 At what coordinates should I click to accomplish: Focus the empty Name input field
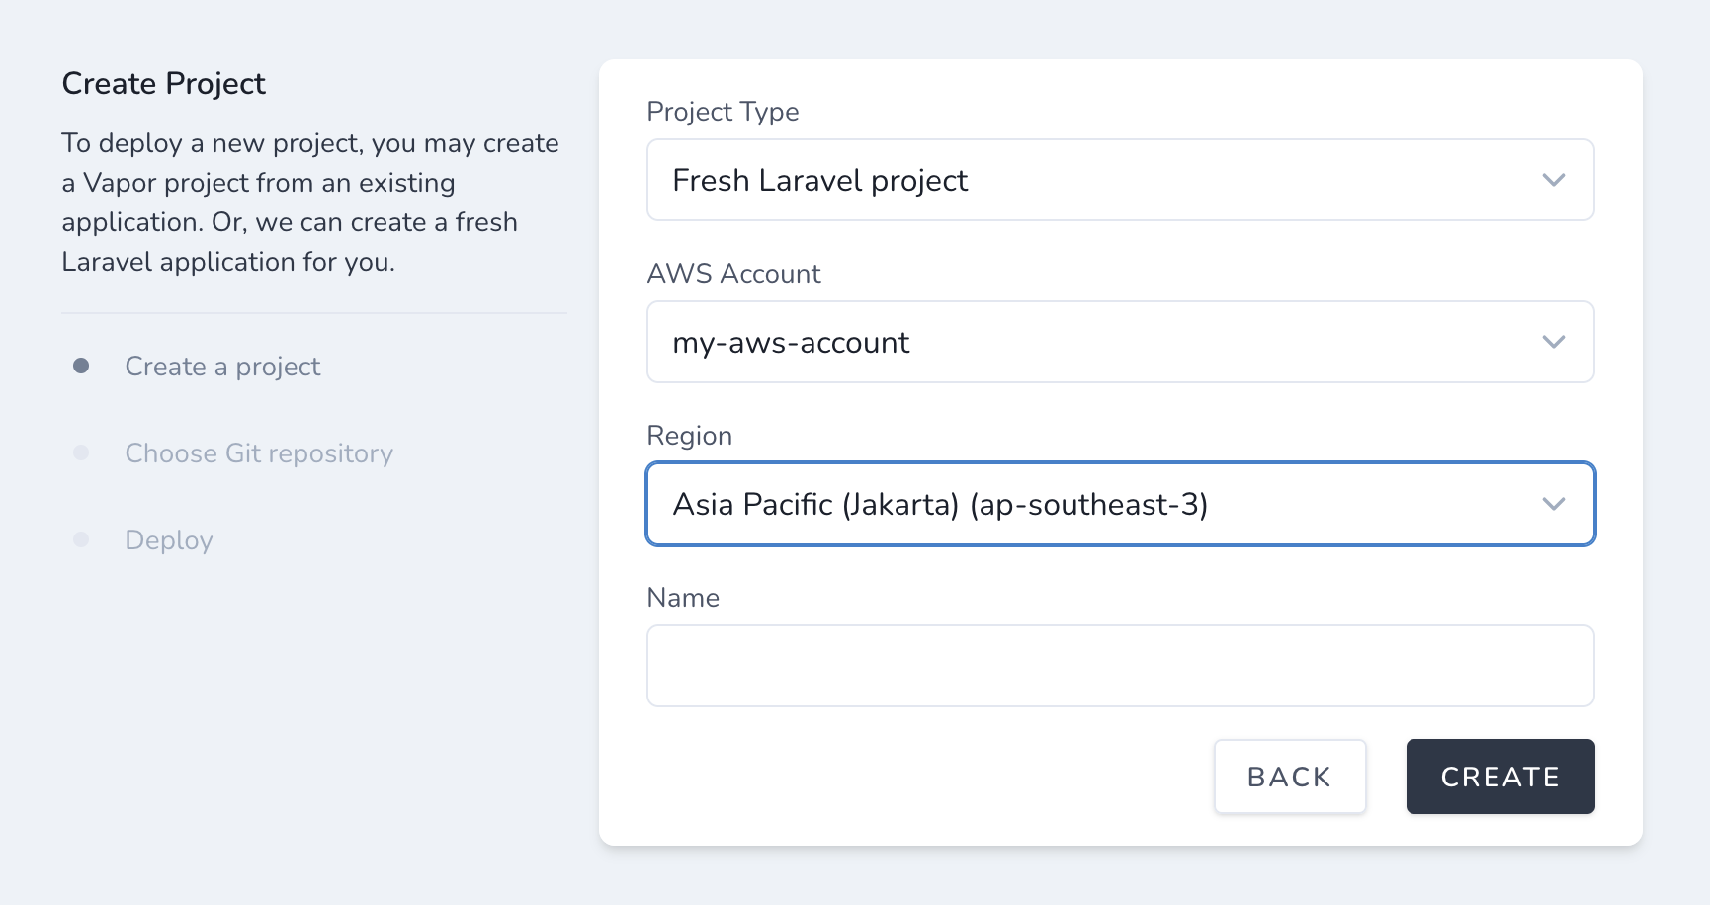coord(1120,666)
